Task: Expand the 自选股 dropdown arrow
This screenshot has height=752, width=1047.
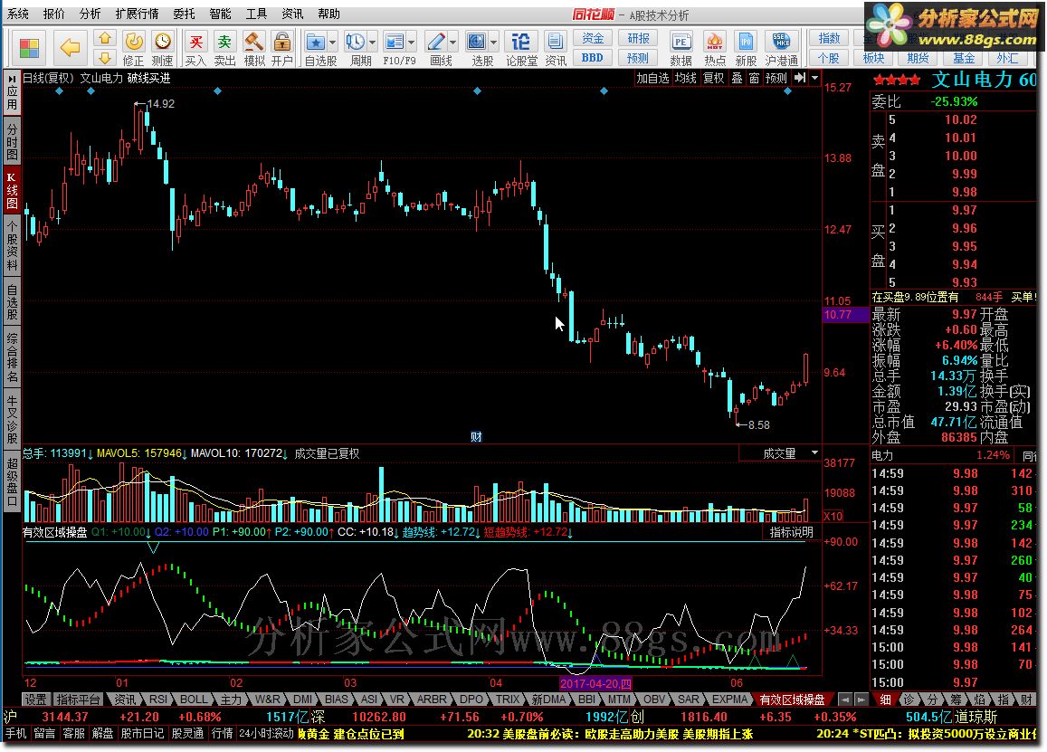Action: click(332, 42)
